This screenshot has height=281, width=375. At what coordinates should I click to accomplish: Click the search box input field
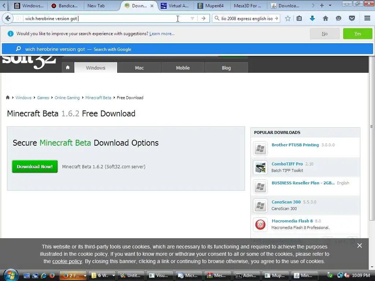click(247, 18)
